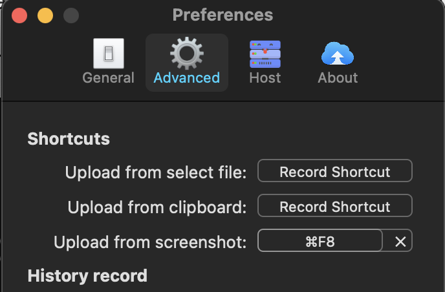Record shortcut for Upload from clipboard
This screenshot has width=445, height=292.
tap(334, 207)
